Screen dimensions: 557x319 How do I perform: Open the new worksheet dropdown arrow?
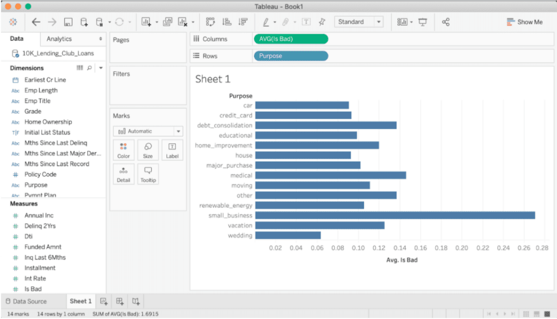[x=157, y=22]
